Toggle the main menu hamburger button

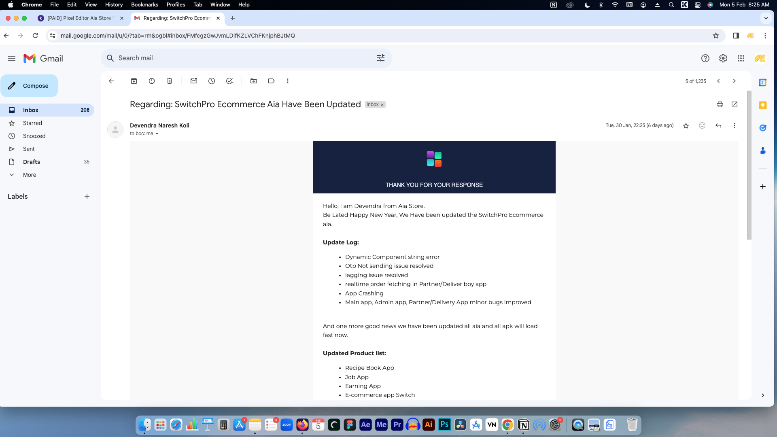(x=12, y=58)
